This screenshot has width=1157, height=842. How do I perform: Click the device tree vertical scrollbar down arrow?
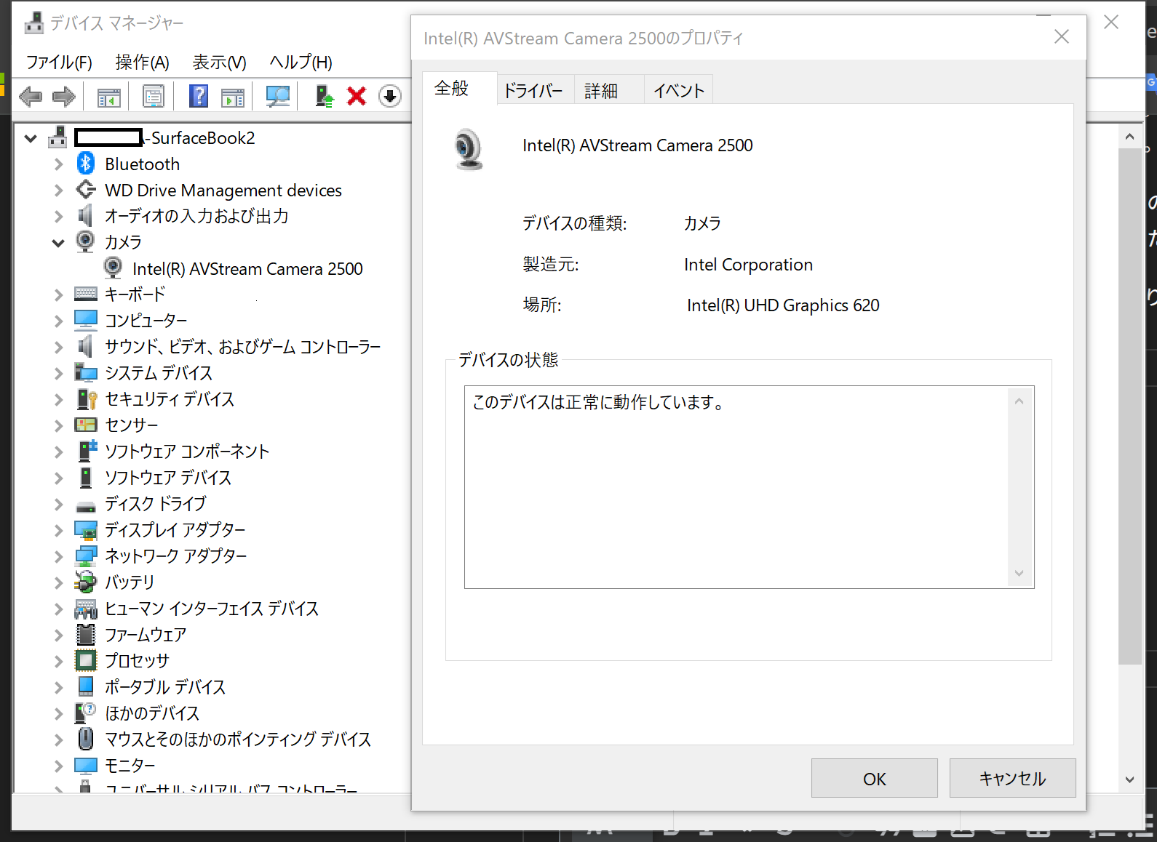click(x=1129, y=779)
